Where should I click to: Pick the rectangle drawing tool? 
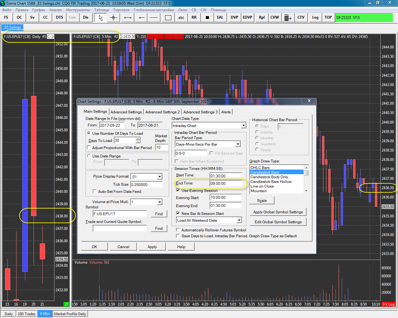pos(168,18)
